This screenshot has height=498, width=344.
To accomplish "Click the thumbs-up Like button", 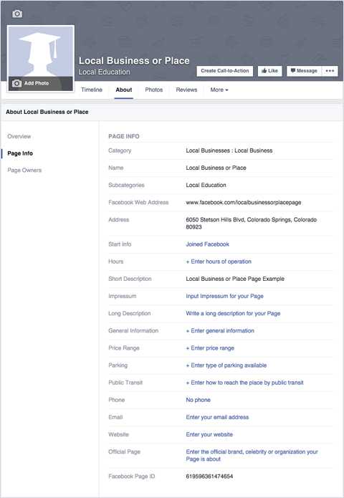I will pyautogui.click(x=269, y=71).
